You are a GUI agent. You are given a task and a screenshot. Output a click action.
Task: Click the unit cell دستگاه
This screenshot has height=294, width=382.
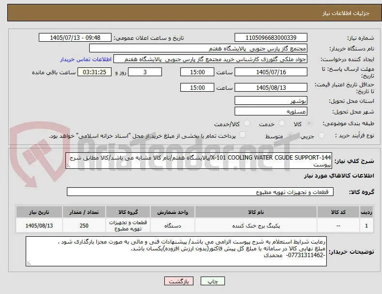click(x=173, y=226)
